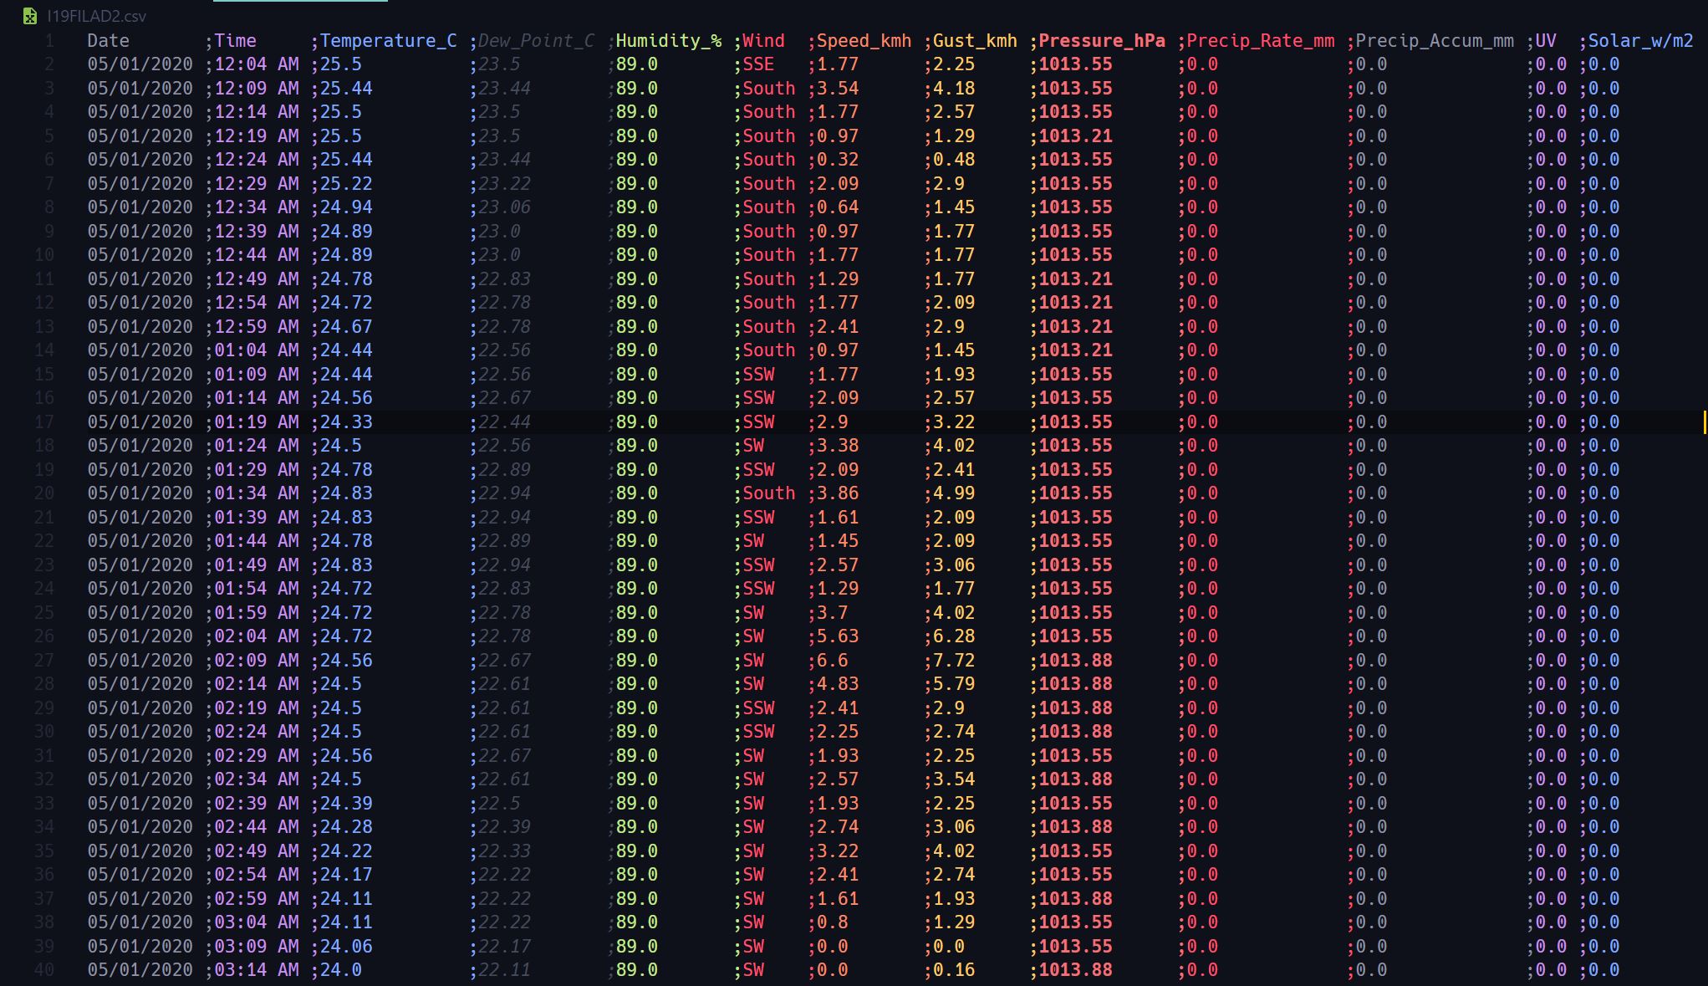
Task: Click the 03:04 AM time value
Action: point(257,922)
